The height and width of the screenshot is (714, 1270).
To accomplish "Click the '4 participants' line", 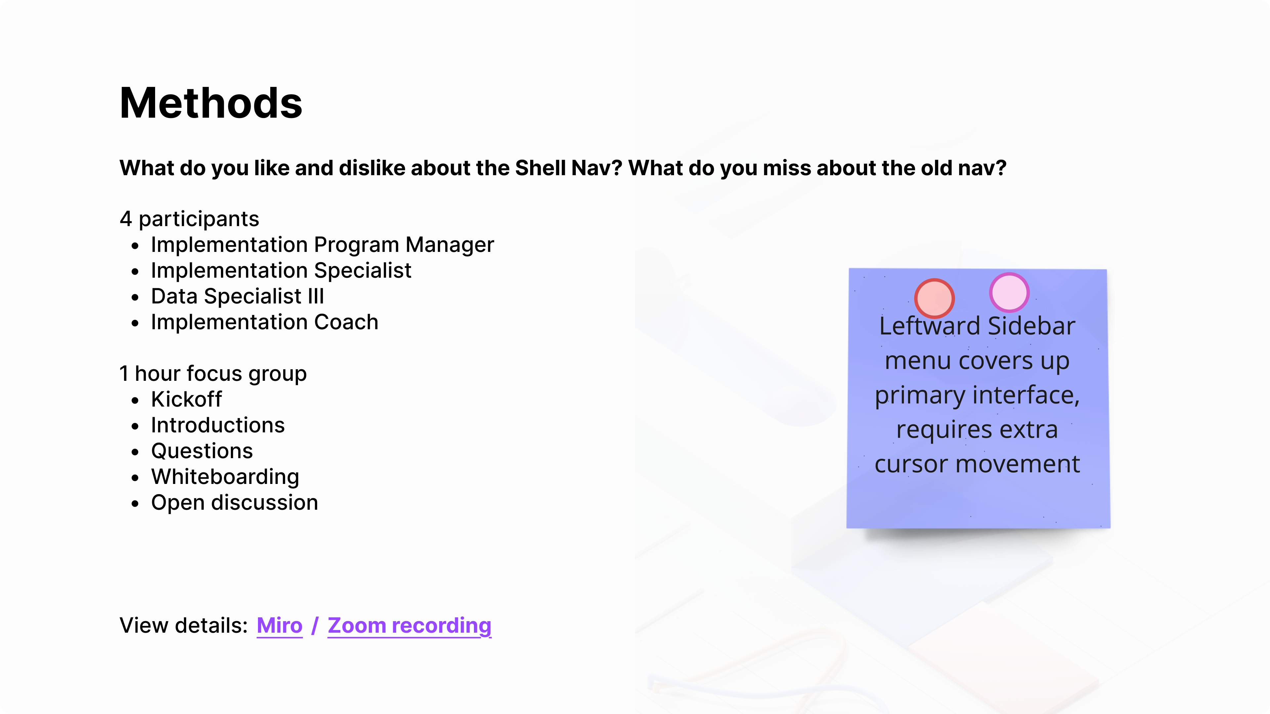I will tap(189, 219).
